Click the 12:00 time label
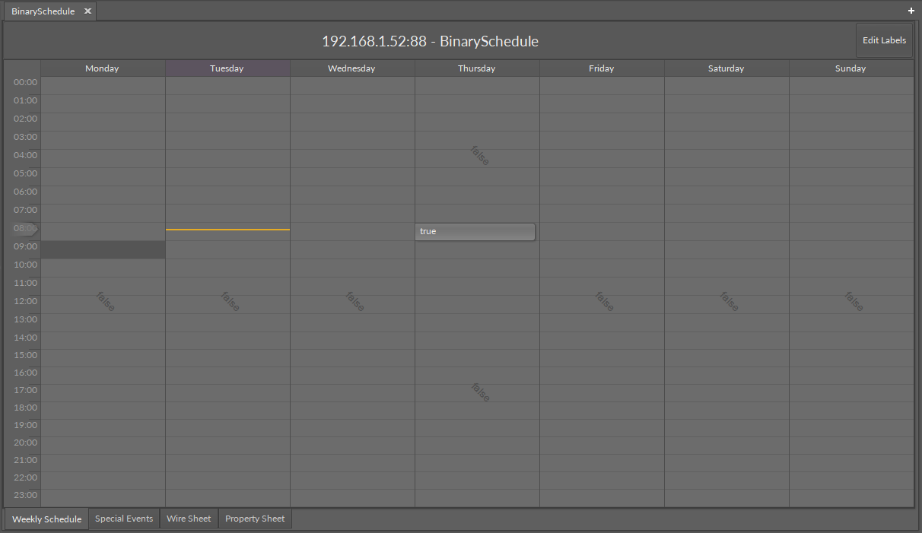 pos(24,300)
